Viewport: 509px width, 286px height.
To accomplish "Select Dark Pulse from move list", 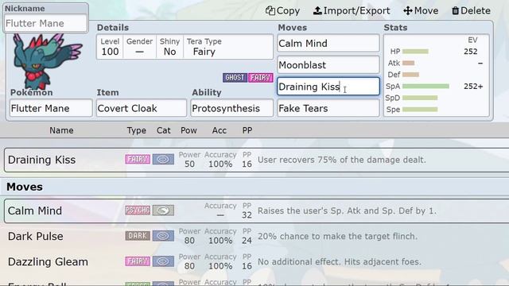I will (x=256, y=237).
